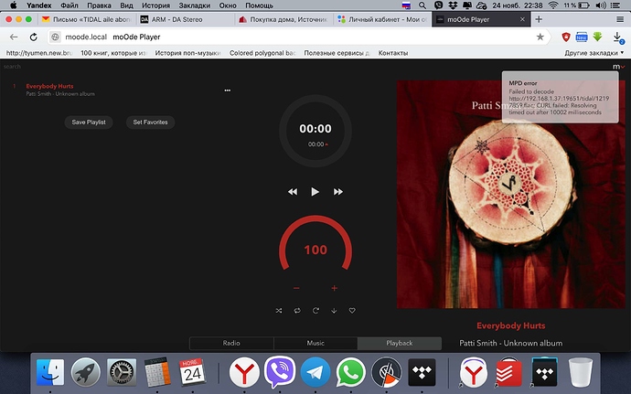Click Set Favorites button

[150, 122]
